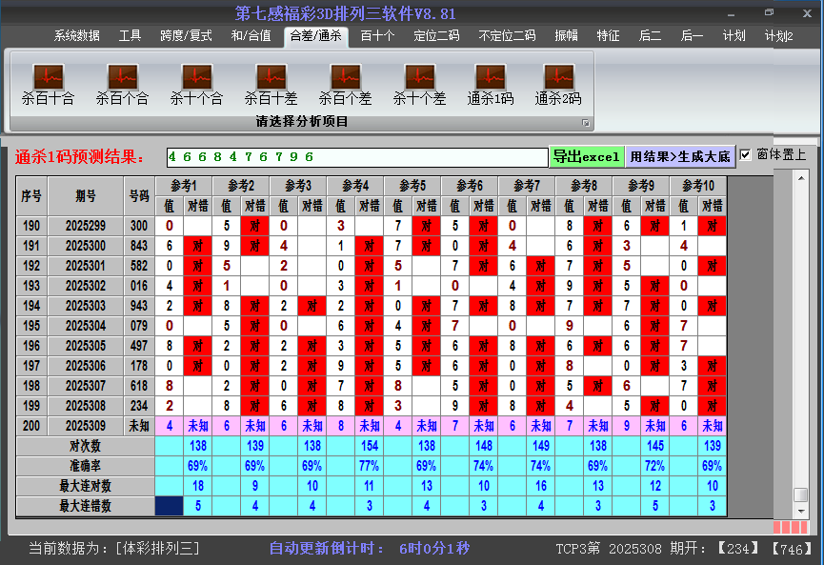The height and width of the screenshot is (565, 824).
Task: Click the vertical scrollbar down arrow
Action: (x=801, y=510)
